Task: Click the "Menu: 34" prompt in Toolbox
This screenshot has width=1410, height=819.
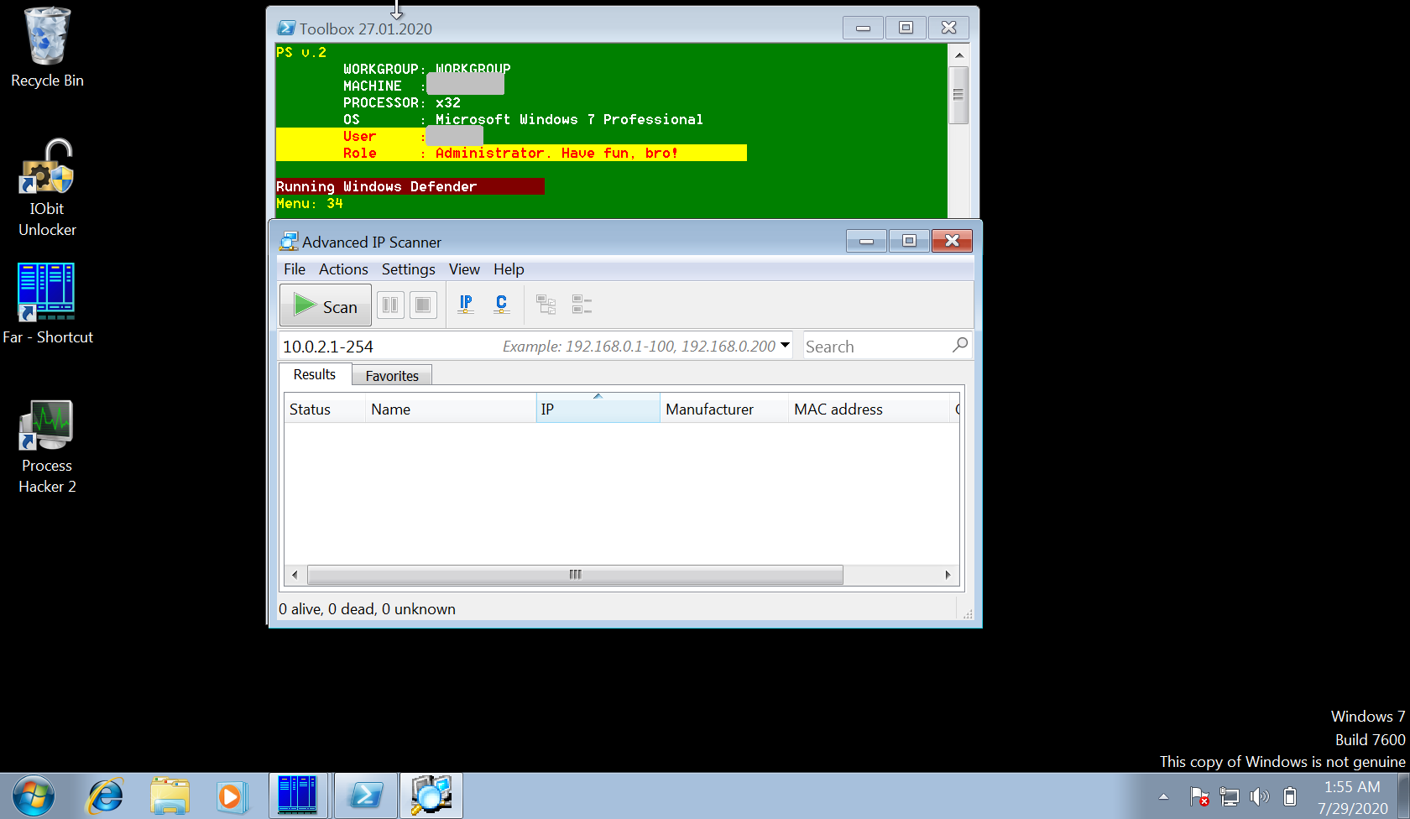Action: click(x=310, y=203)
